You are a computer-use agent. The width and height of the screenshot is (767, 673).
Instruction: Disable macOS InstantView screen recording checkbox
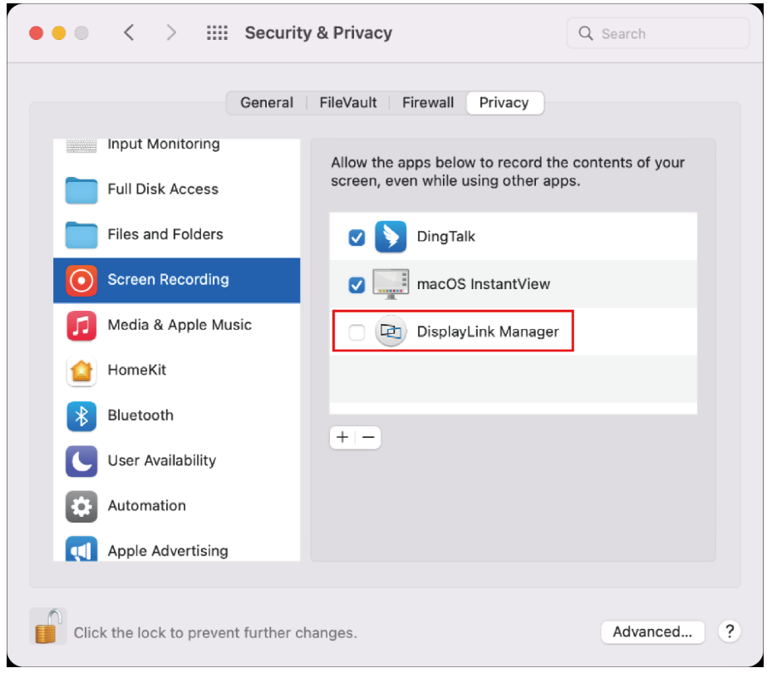coord(356,285)
